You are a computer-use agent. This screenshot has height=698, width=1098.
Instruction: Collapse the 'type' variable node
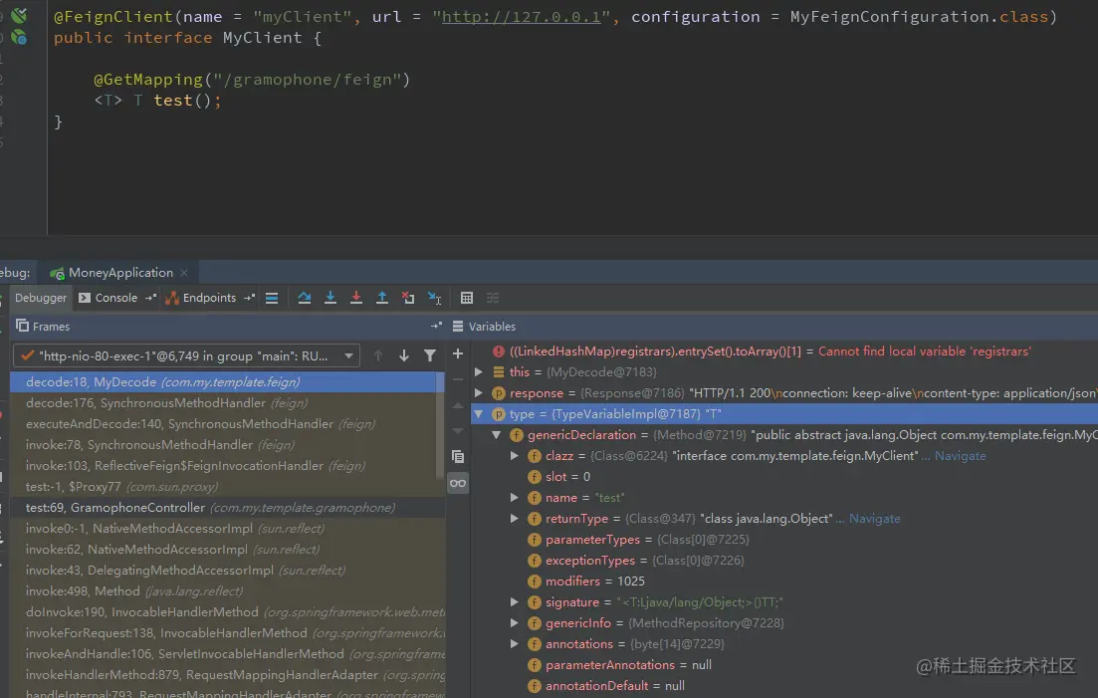coord(479,414)
